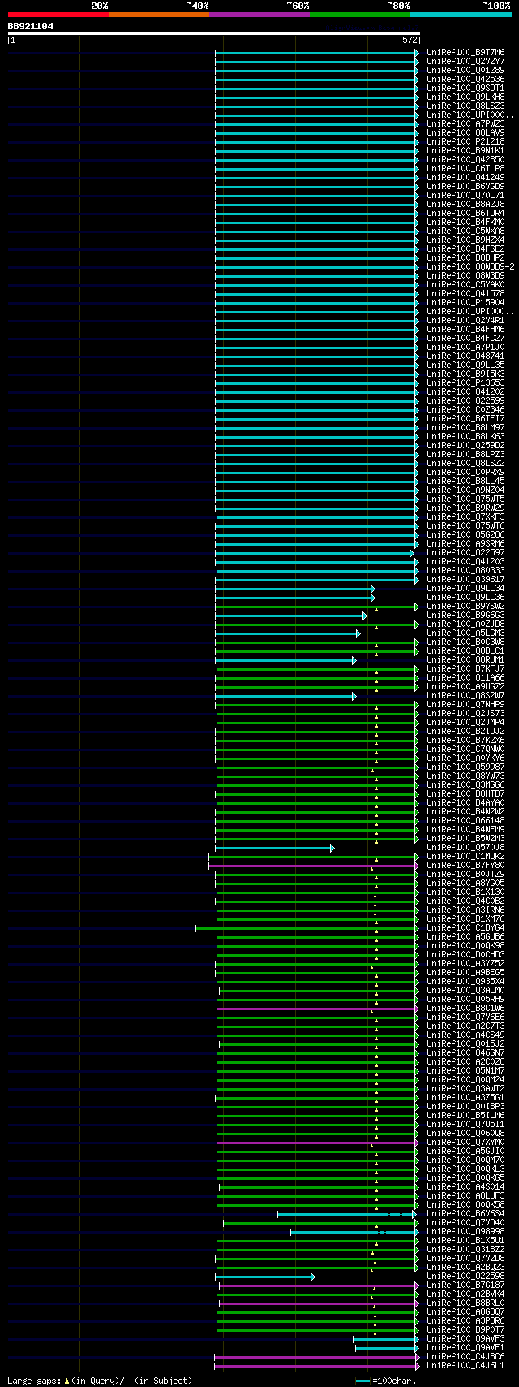
Task: Click the white query sequence bar under BB921104
Action: coord(213,33)
